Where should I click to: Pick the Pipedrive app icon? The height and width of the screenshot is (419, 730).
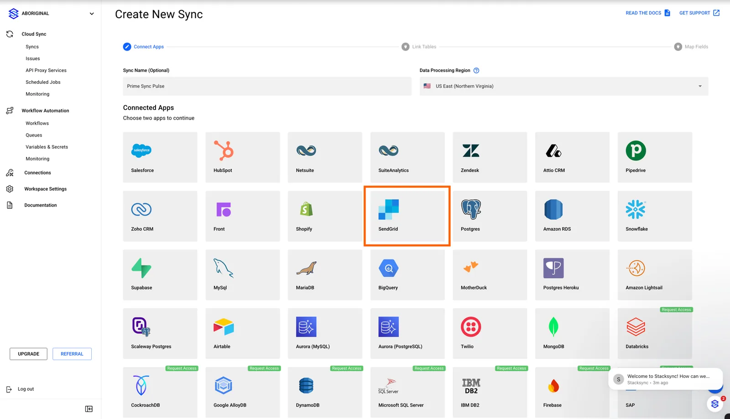point(636,150)
